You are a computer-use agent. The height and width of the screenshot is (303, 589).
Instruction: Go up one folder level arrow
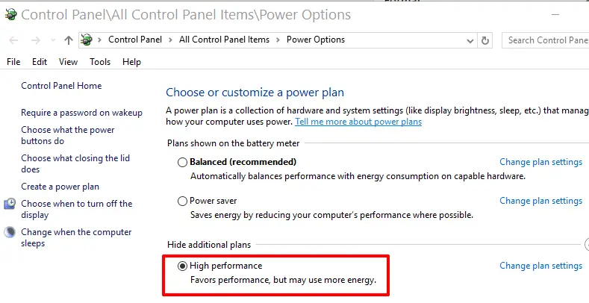[x=69, y=40]
